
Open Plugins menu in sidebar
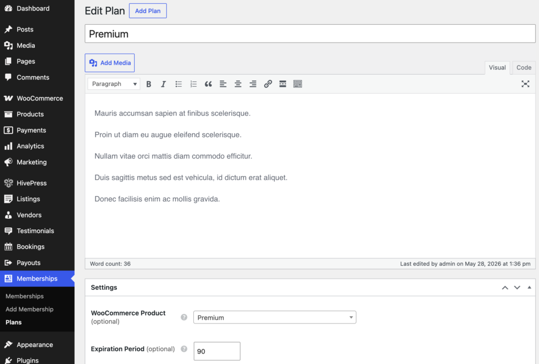37,360
